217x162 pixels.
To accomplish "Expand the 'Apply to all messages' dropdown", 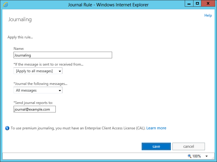I will (38, 71).
